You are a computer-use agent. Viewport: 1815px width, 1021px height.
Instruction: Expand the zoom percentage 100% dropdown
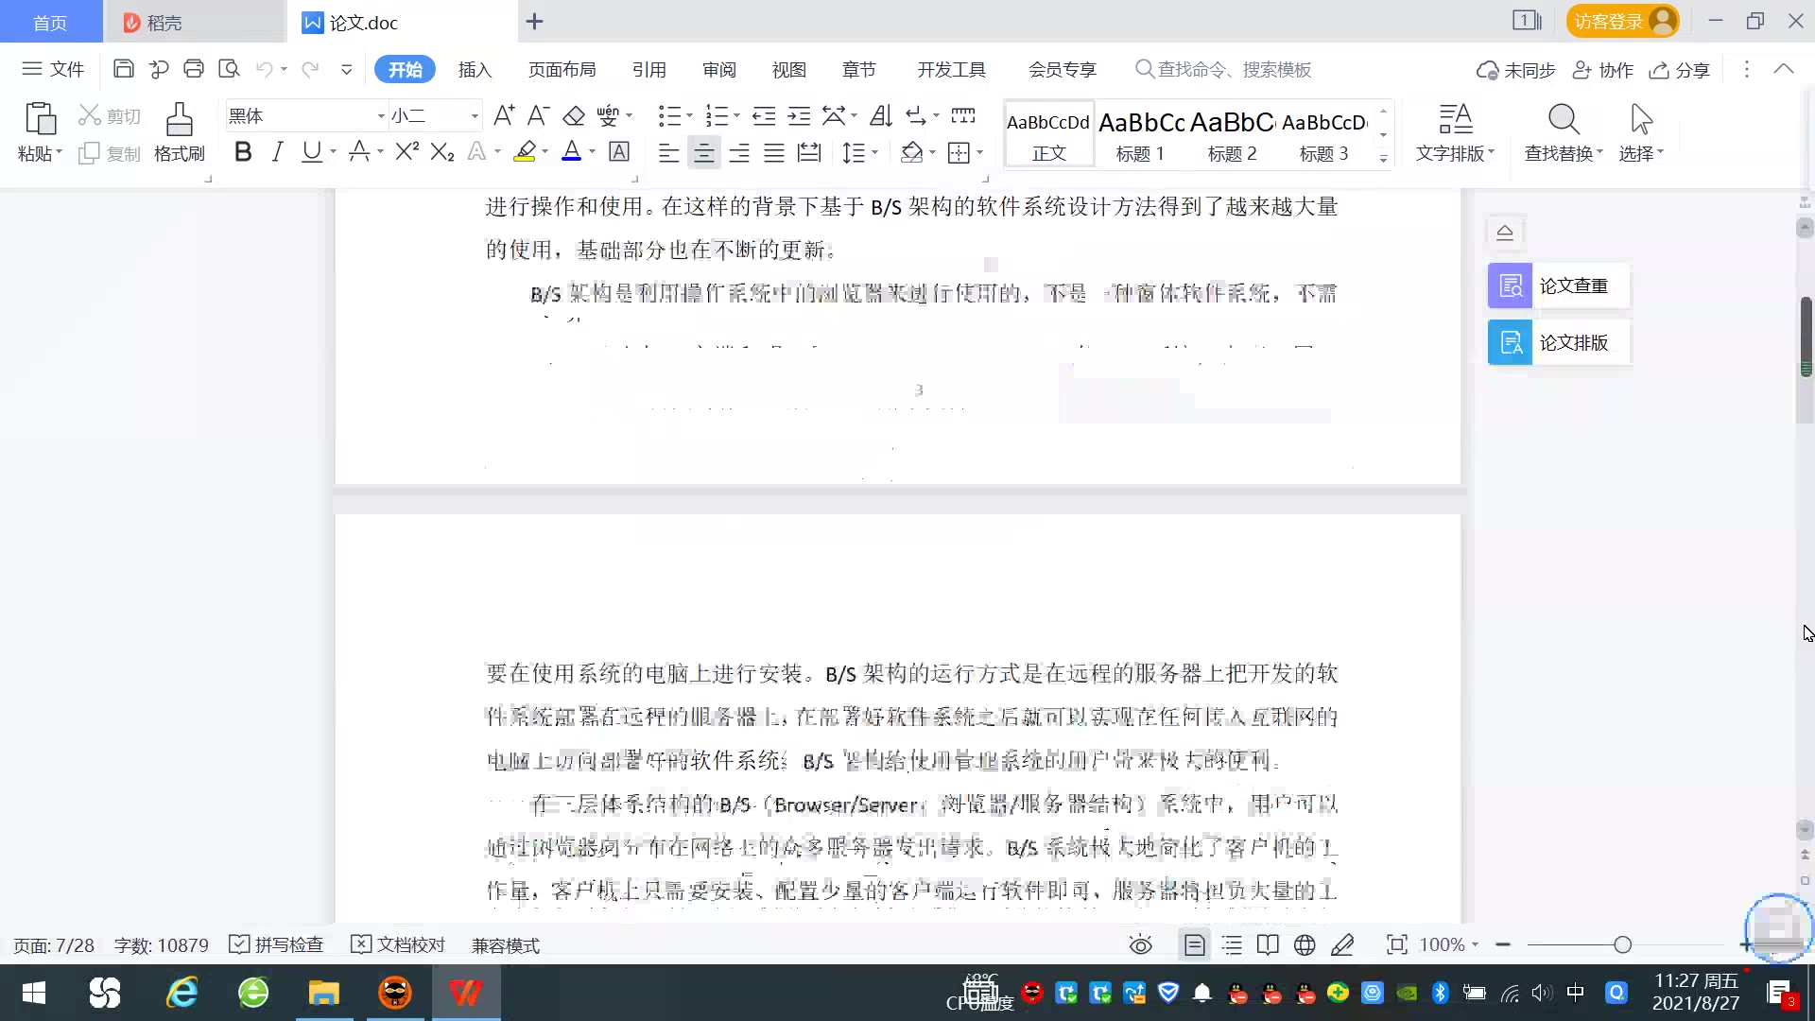coord(1475,944)
